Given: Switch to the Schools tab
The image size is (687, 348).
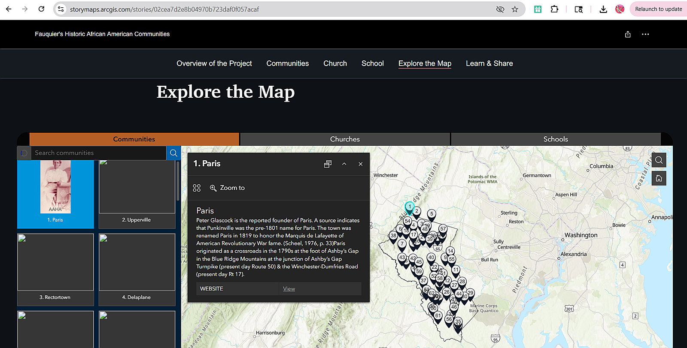Looking at the screenshot, I should pos(555,139).
